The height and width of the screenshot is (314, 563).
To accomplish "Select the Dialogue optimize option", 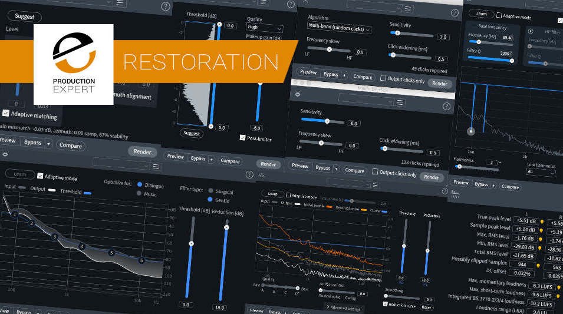I will (140, 184).
